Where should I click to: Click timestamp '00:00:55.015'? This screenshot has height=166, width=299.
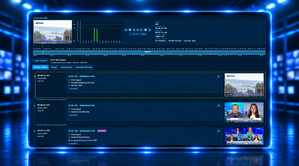[x=44, y=105]
